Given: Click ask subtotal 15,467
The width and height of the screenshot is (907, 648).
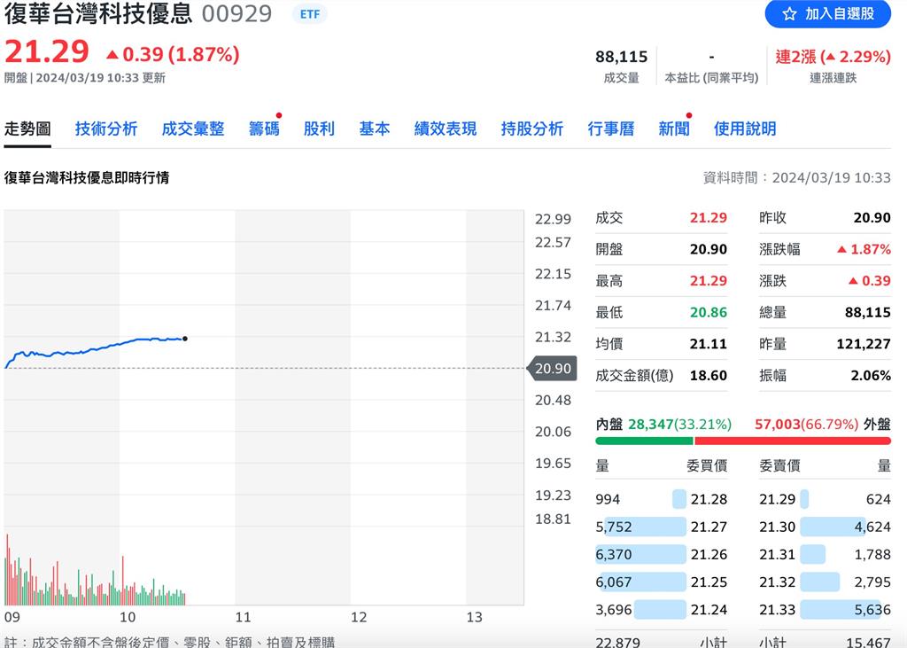Looking at the screenshot, I should [868, 642].
